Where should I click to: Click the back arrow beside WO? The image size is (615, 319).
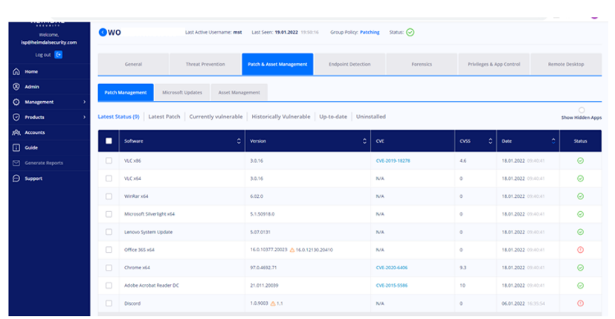[x=103, y=32]
